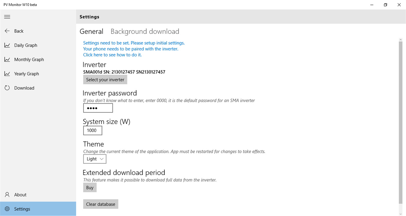Click the Back arrow icon

(7, 31)
